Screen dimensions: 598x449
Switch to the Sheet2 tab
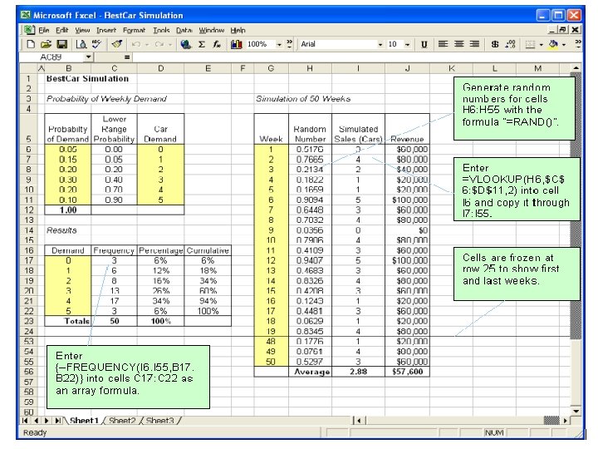coord(122,421)
